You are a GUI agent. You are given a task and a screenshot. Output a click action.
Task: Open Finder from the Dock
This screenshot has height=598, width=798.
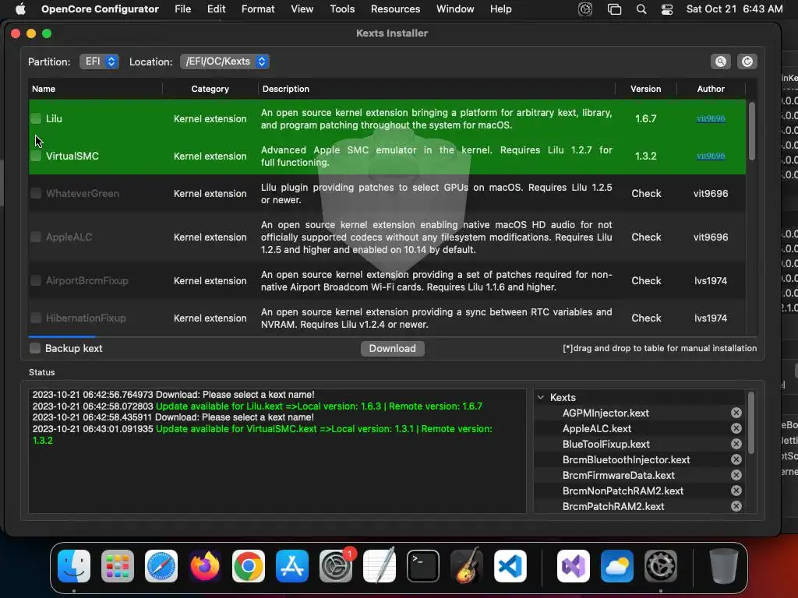coord(74,566)
